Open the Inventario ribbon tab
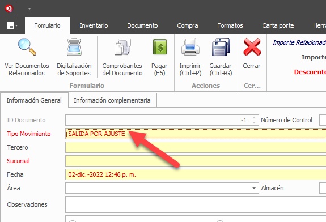 [x=94, y=25]
